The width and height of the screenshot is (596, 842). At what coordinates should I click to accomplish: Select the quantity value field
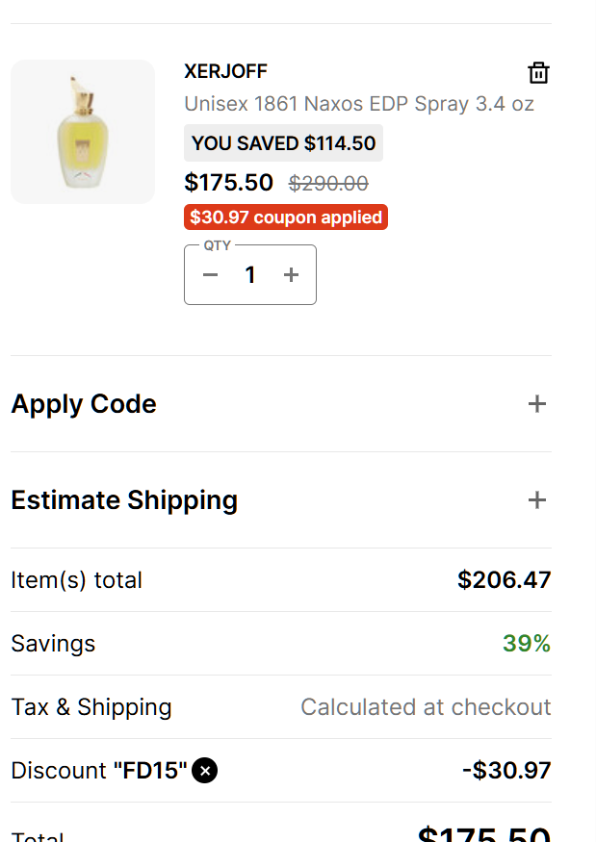click(x=250, y=275)
